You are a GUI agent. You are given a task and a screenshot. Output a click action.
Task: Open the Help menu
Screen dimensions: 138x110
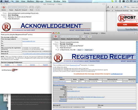click(x=64, y=1)
